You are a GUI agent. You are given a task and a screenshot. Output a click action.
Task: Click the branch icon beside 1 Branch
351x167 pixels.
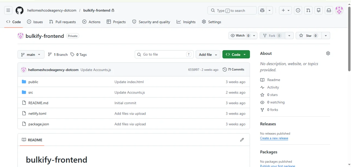[50, 55]
